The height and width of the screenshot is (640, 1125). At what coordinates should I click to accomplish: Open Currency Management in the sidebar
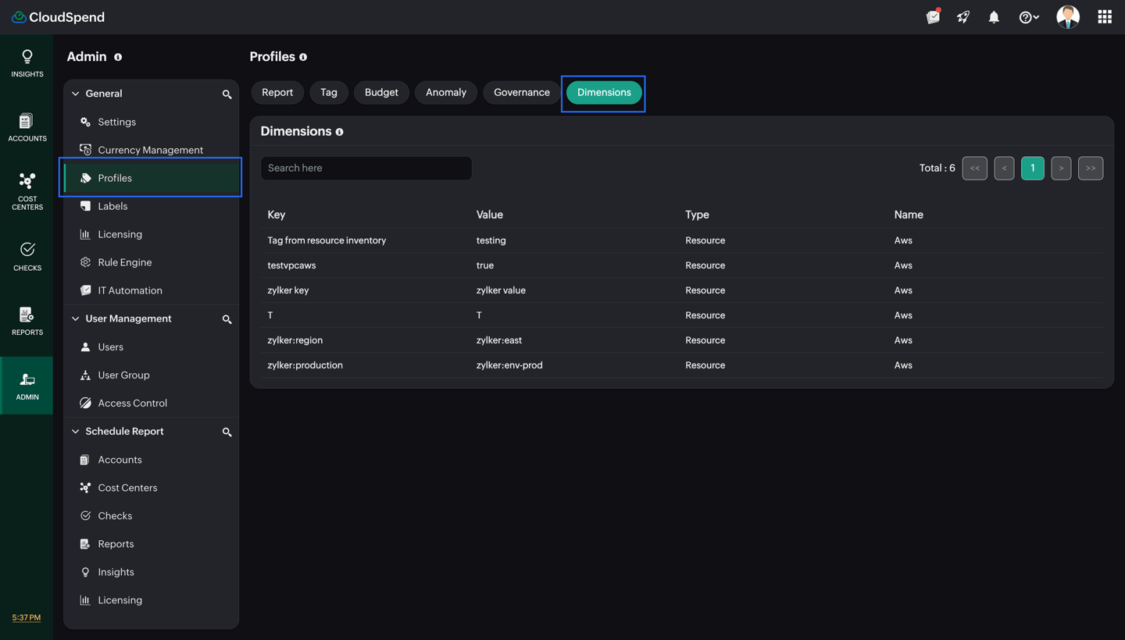pos(151,150)
